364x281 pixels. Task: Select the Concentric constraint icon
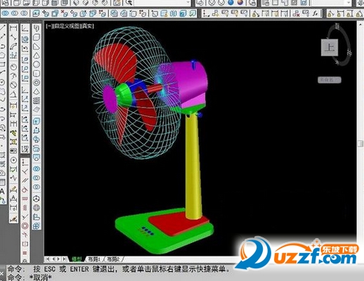[x=25, y=226]
